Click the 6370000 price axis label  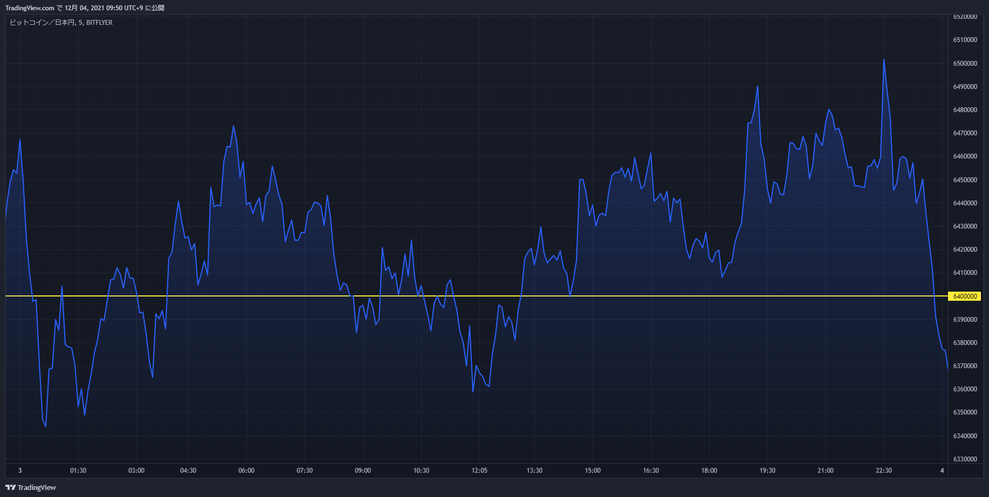[x=965, y=366]
